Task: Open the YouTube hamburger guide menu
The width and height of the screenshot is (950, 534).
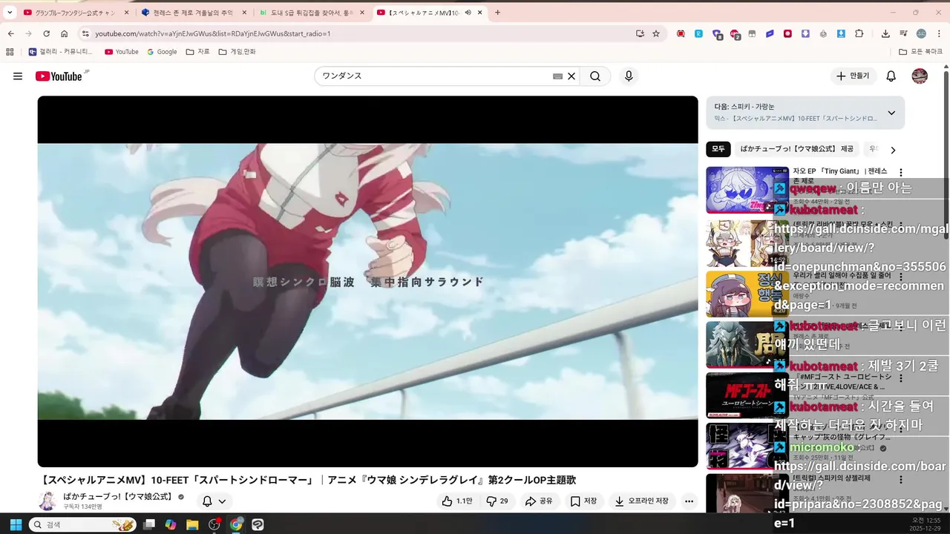Action: [18, 76]
